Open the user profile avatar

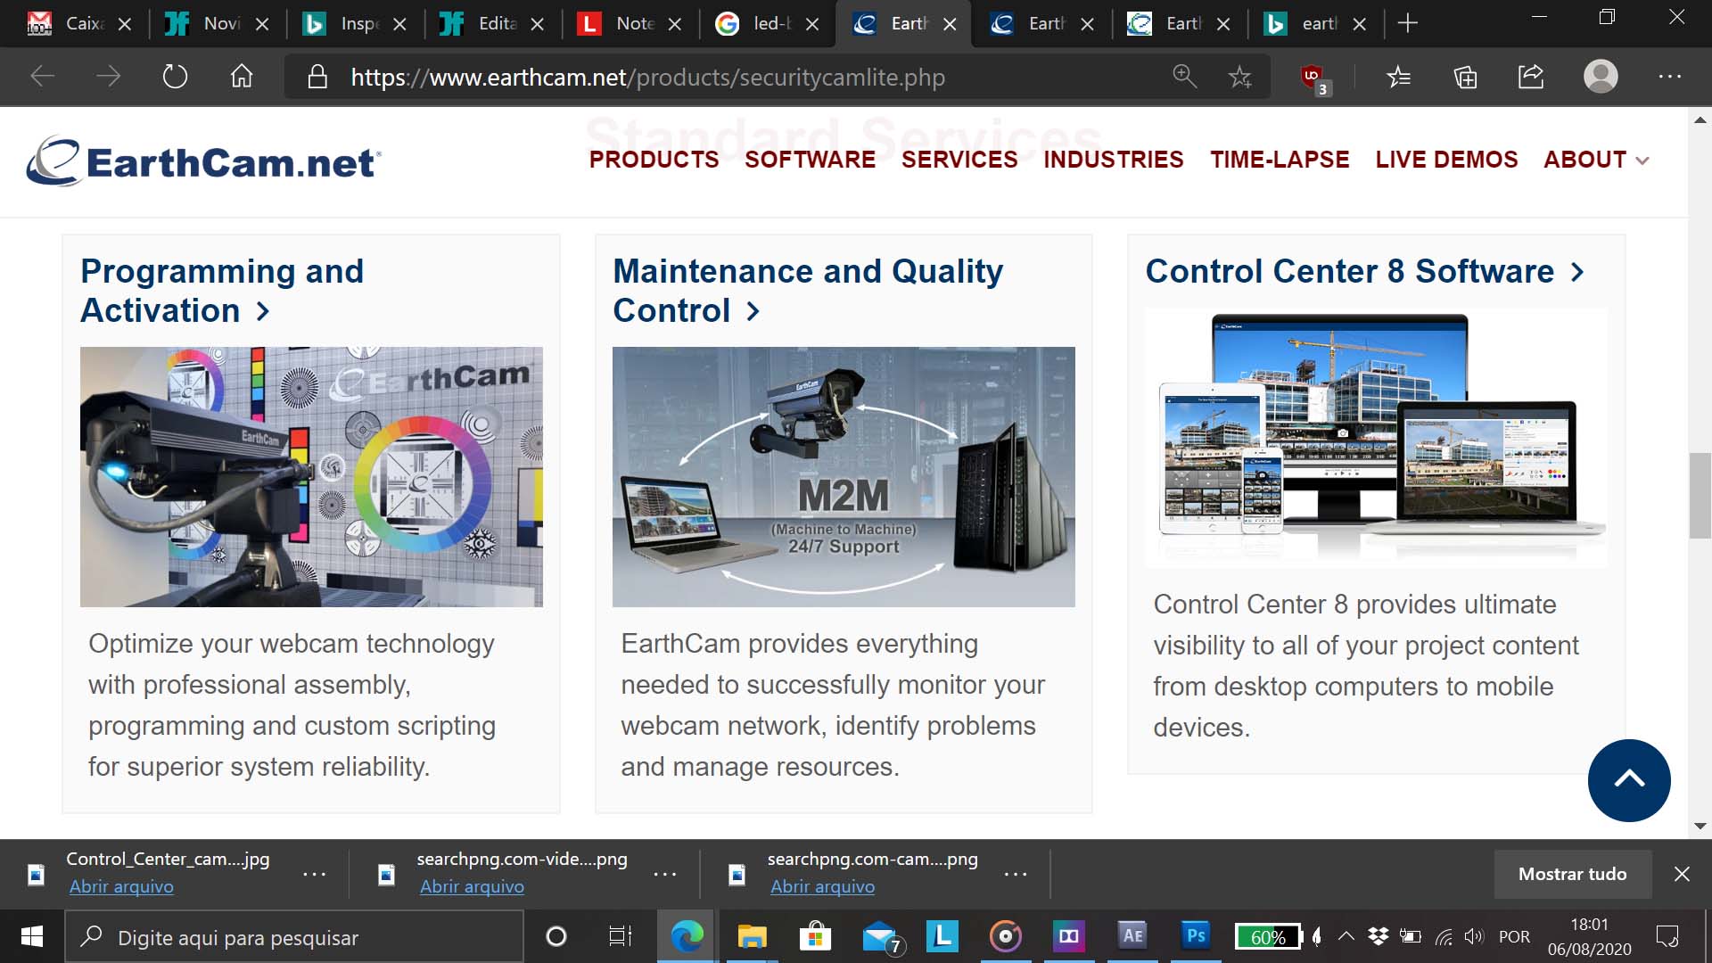coord(1601,77)
